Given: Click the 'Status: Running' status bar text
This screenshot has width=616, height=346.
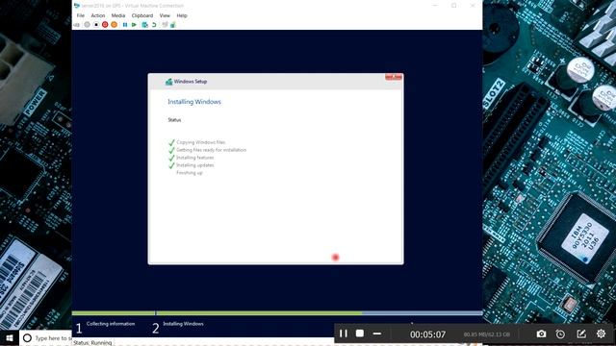Looking at the screenshot, I should [92, 342].
